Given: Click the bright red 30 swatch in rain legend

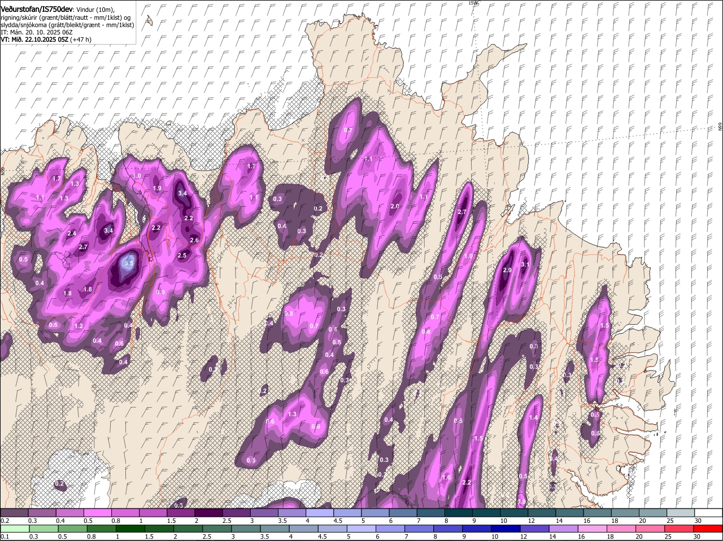Looking at the screenshot, I should click(x=708, y=529).
